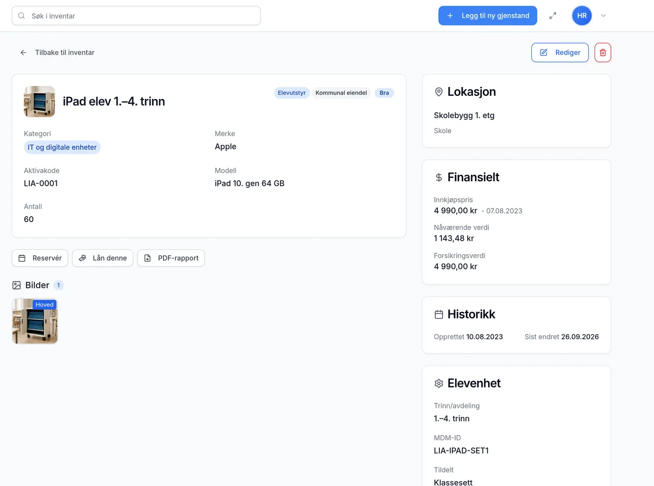Click the 'Opprettet 10.08.2023' date
The width and height of the screenshot is (654, 486).
(468, 337)
